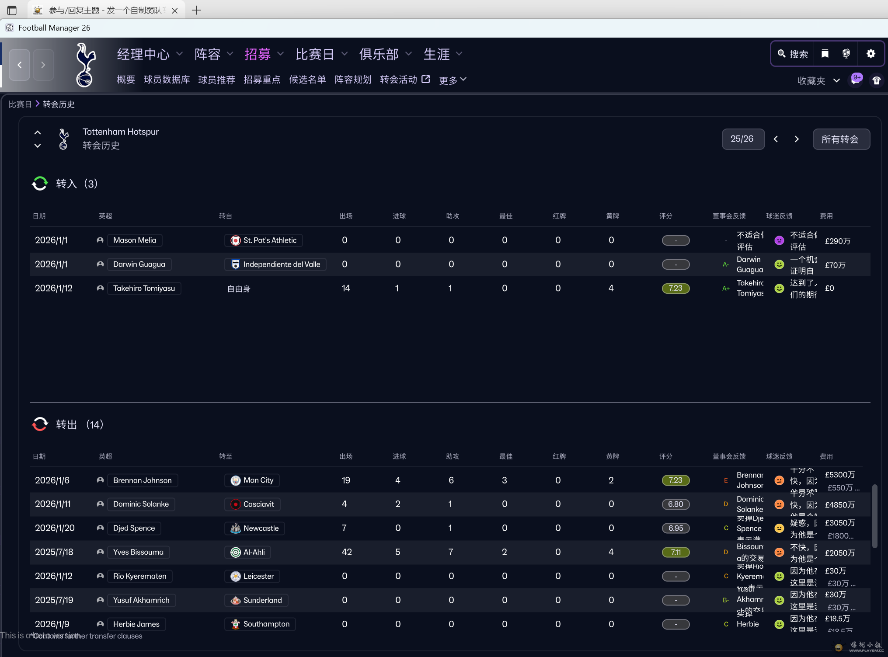Click the bookmark icon in the top bar

825,53
